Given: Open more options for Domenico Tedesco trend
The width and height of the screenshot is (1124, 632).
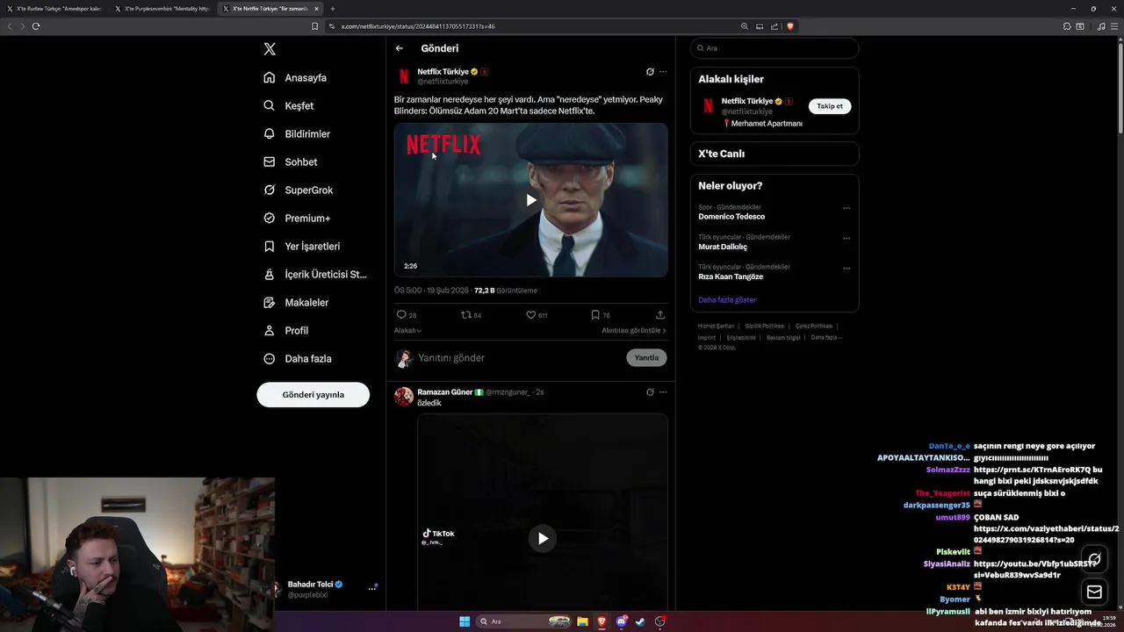Looking at the screenshot, I should pos(847,208).
